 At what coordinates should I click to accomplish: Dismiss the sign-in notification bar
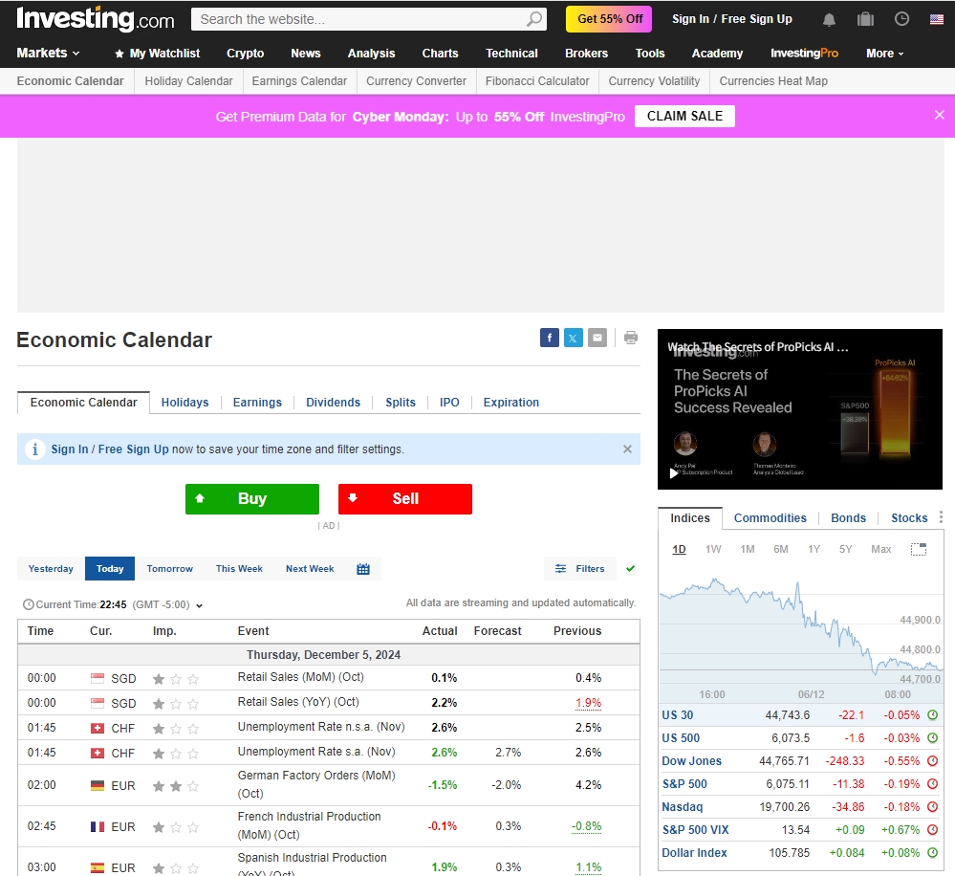click(x=627, y=449)
